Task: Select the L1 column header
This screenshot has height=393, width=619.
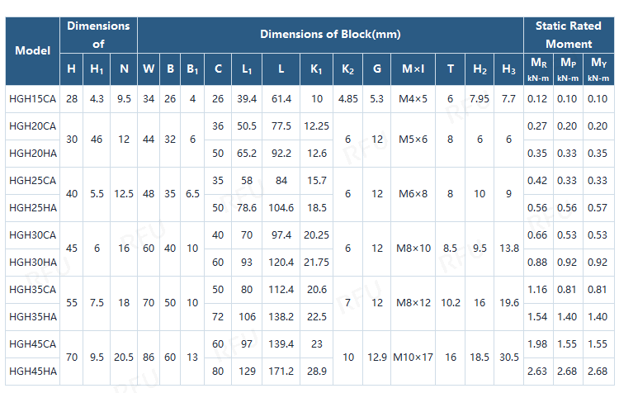Action: click(247, 69)
